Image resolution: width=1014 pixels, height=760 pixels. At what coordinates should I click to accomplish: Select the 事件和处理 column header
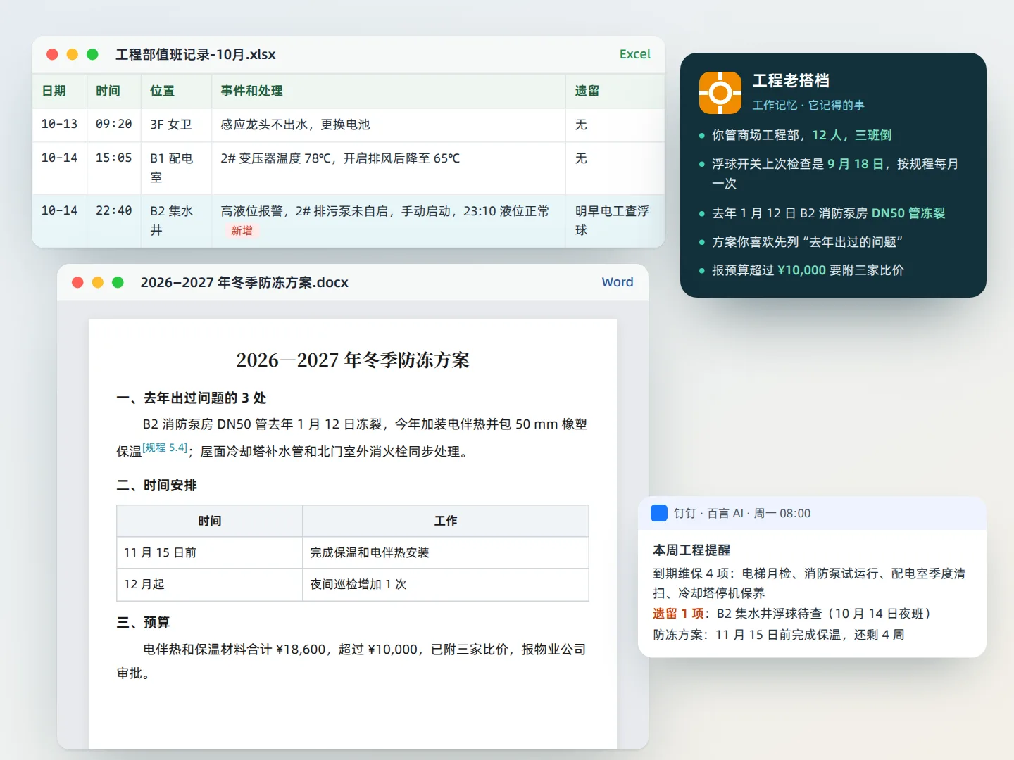coord(389,91)
